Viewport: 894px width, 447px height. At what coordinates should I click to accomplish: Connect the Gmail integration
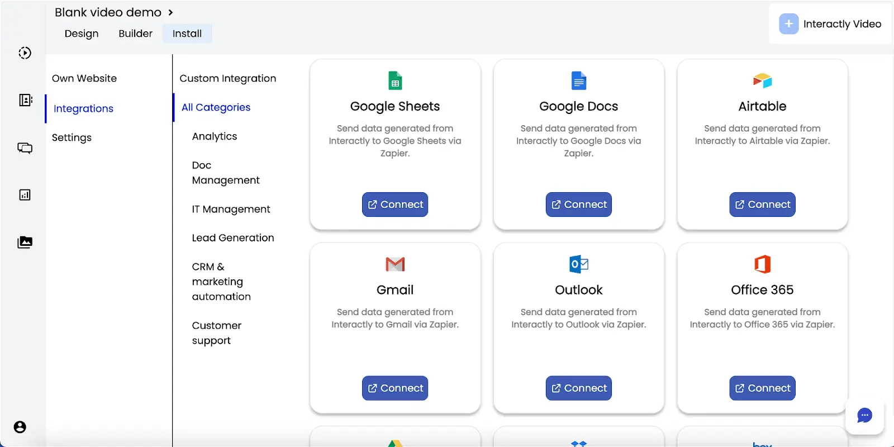[395, 388]
